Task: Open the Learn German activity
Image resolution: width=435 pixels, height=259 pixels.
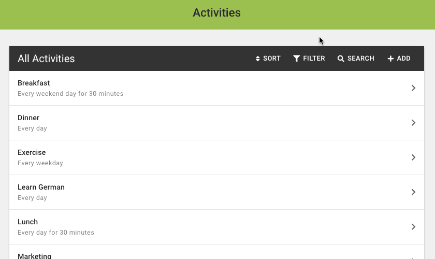Action: click(x=41, y=187)
